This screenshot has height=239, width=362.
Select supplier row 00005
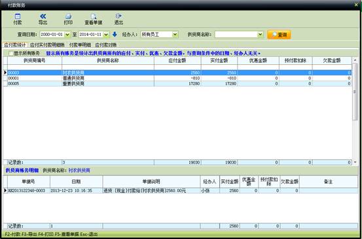point(177,84)
